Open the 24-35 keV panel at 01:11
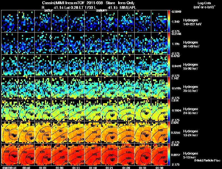The height and width of the screenshot is (169, 222). point(76,110)
